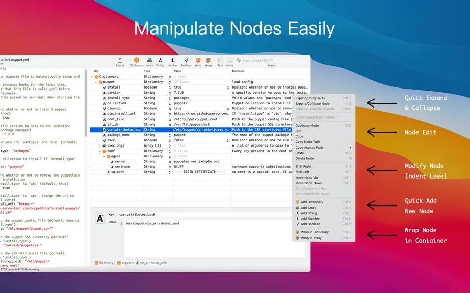
Task: Collapse the conf dictionary node
Action: pos(100,151)
